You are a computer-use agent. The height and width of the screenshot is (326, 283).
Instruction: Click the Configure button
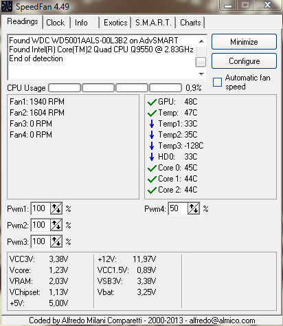click(244, 61)
